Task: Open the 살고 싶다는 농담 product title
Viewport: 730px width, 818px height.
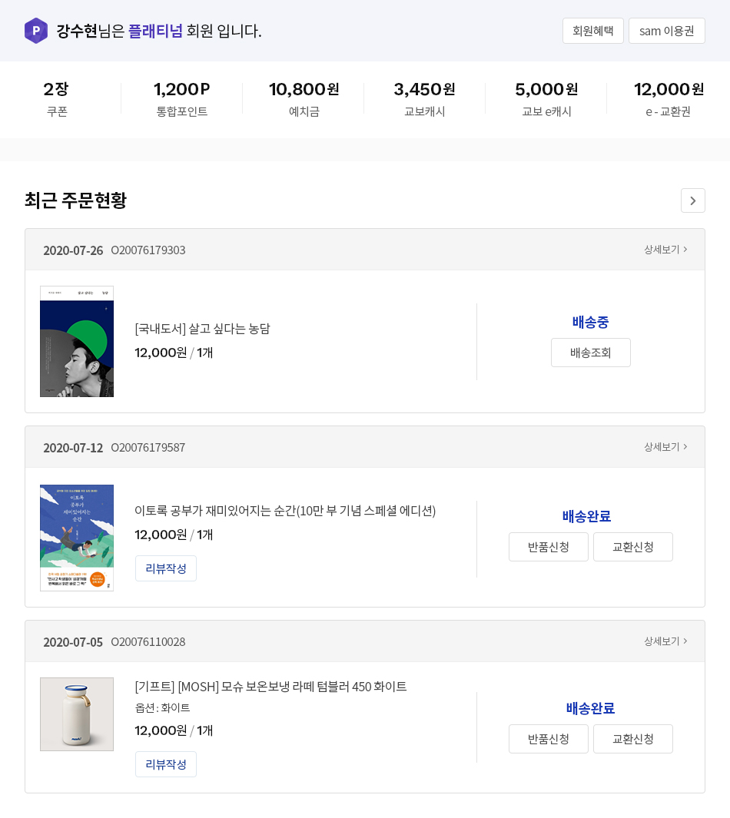Action: [x=202, y=329]
